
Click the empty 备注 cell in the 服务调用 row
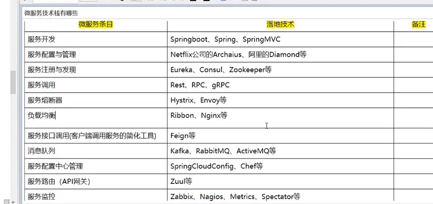[413, 85]
